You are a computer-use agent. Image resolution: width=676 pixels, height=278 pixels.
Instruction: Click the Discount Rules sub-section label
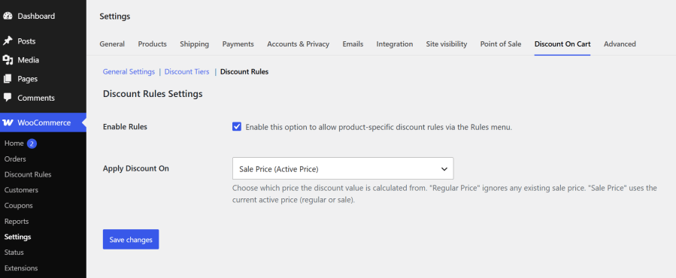(244, 71)
